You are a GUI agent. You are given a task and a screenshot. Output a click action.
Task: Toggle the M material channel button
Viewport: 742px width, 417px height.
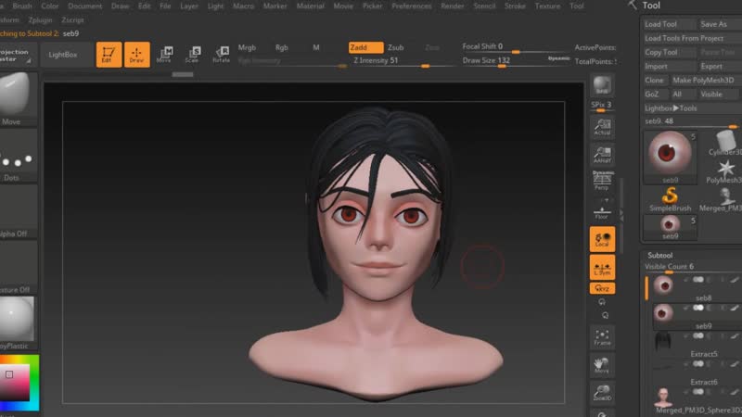(316, 47)
